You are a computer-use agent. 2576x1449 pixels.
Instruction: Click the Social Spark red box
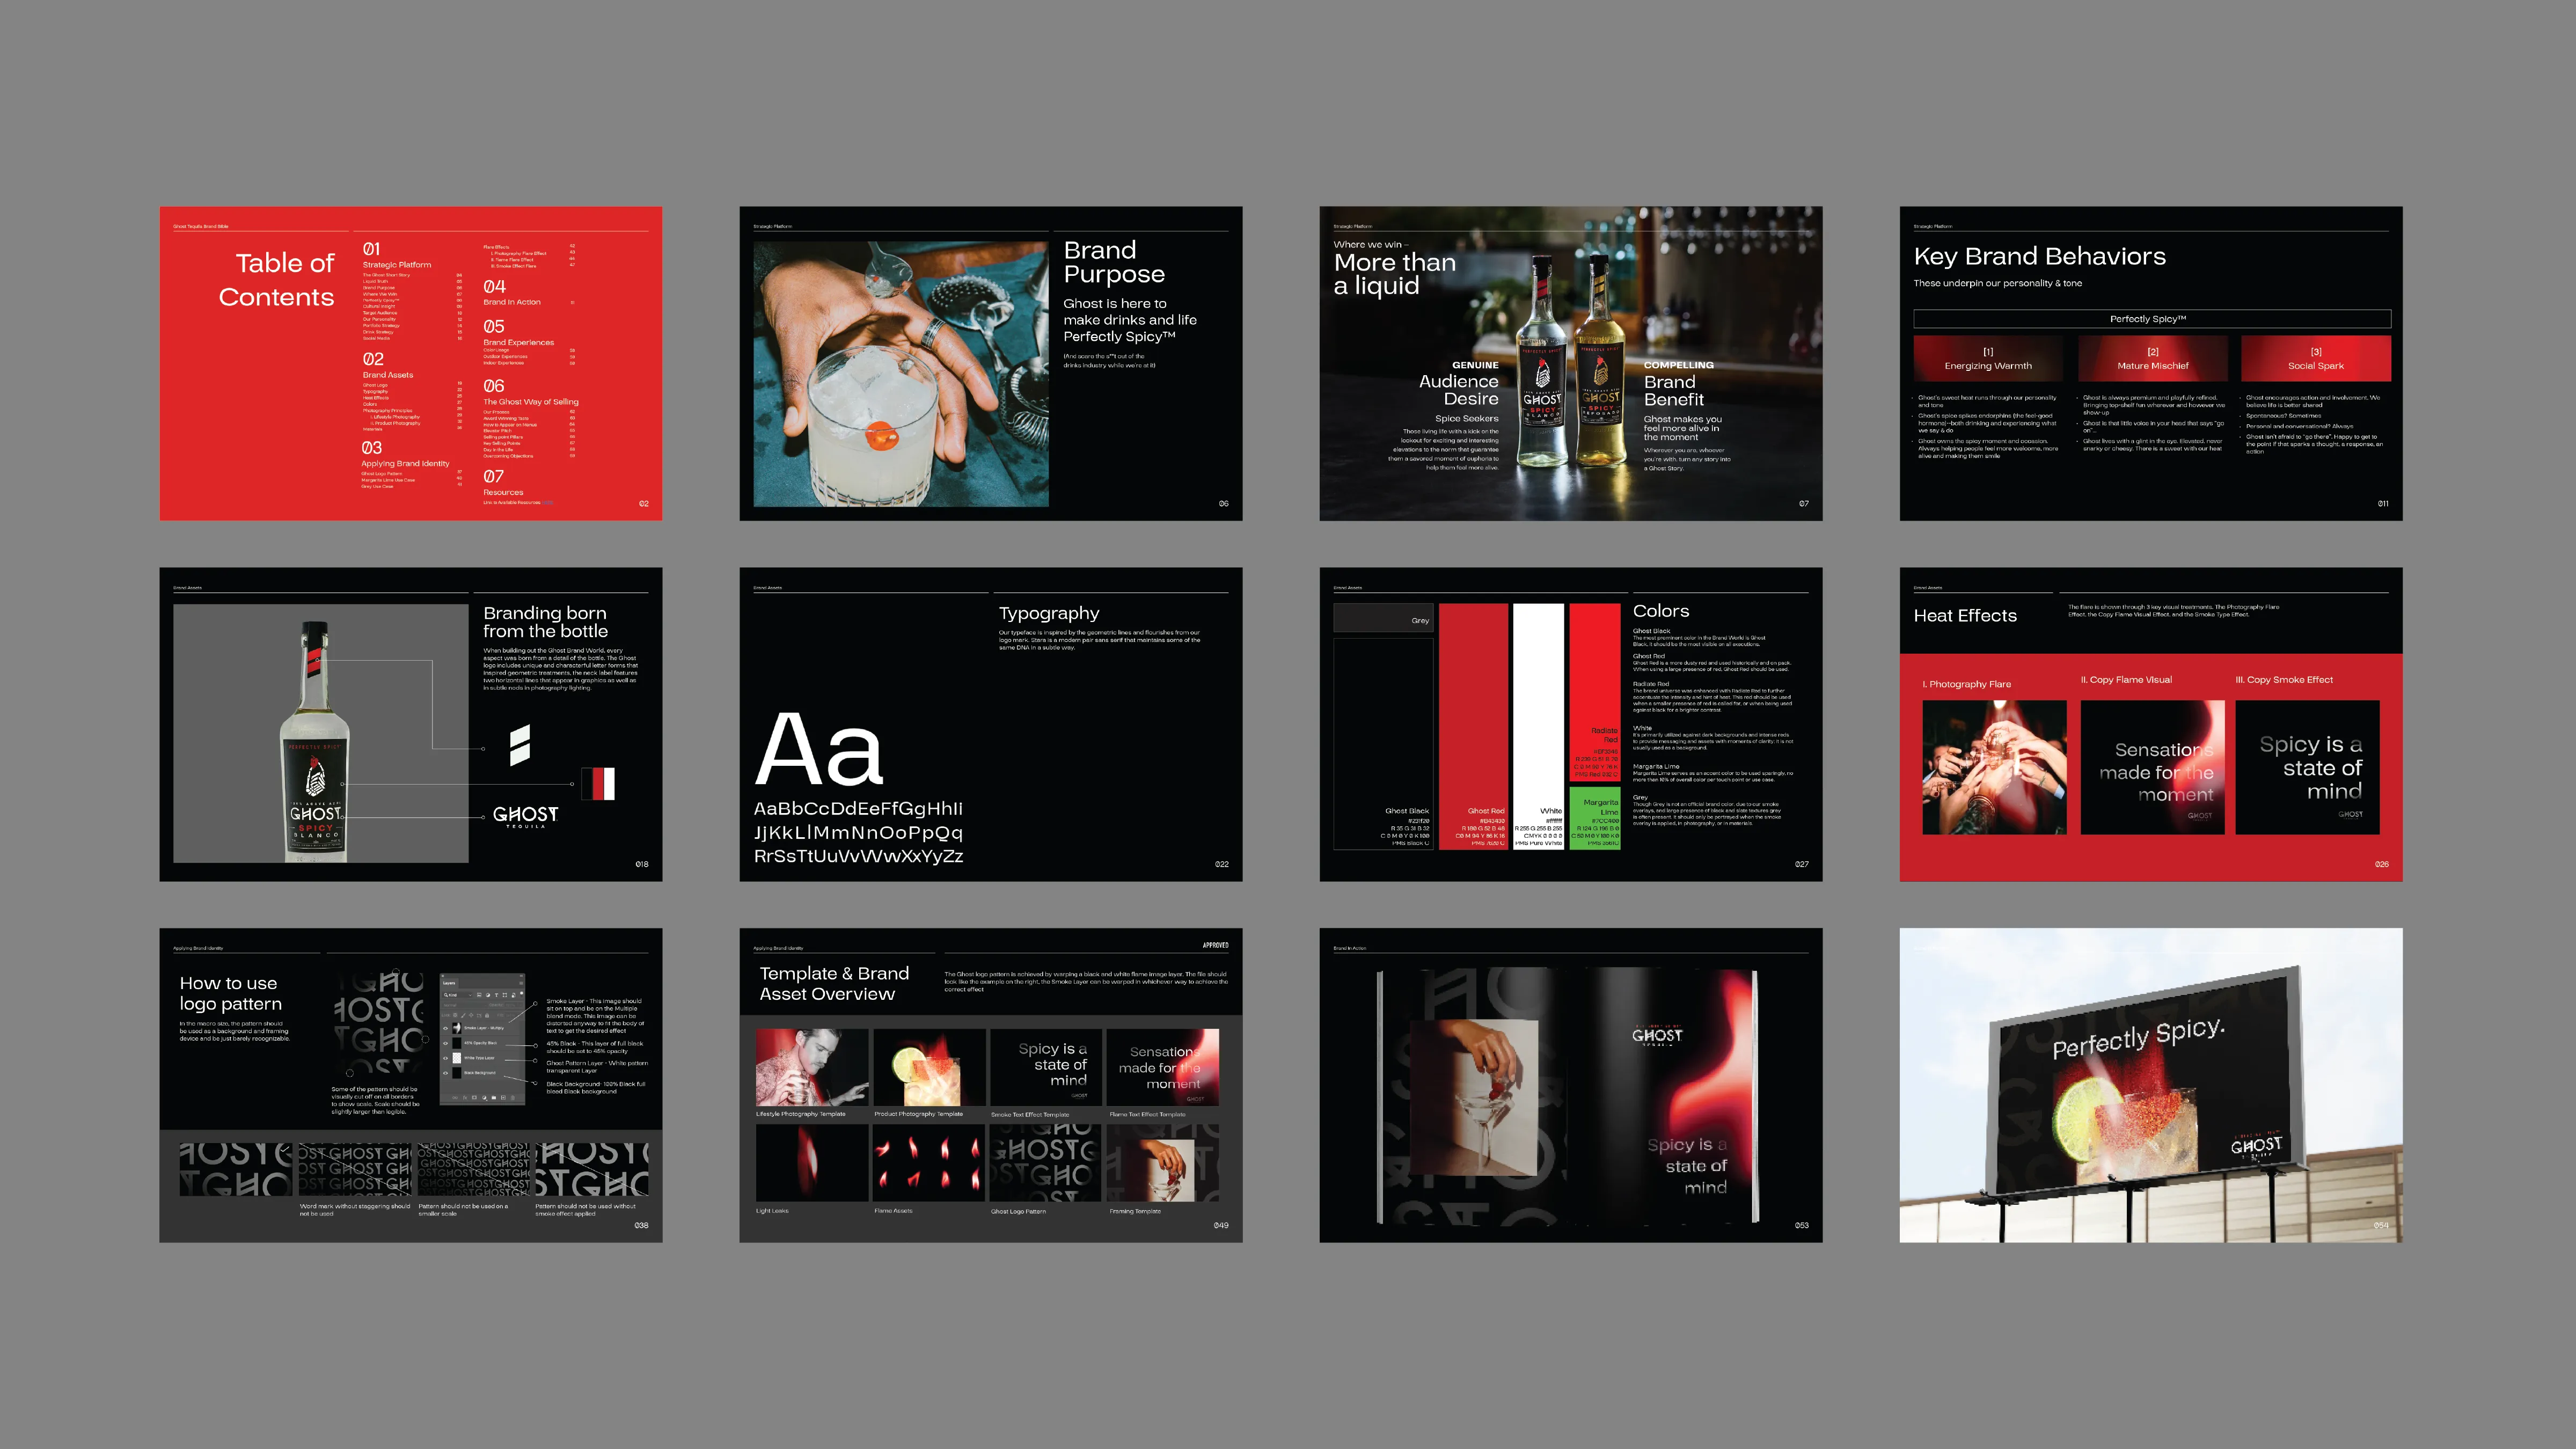pos(2315,358)
